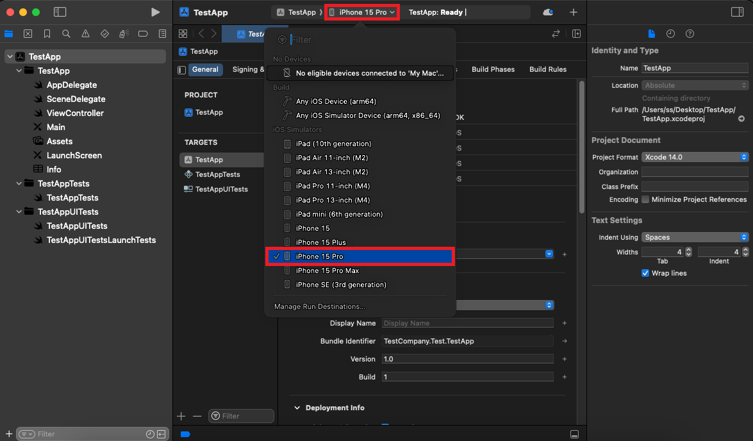Add a new target with plus button
This screenshot has width=753, height=441.
[x=181, y=416]
